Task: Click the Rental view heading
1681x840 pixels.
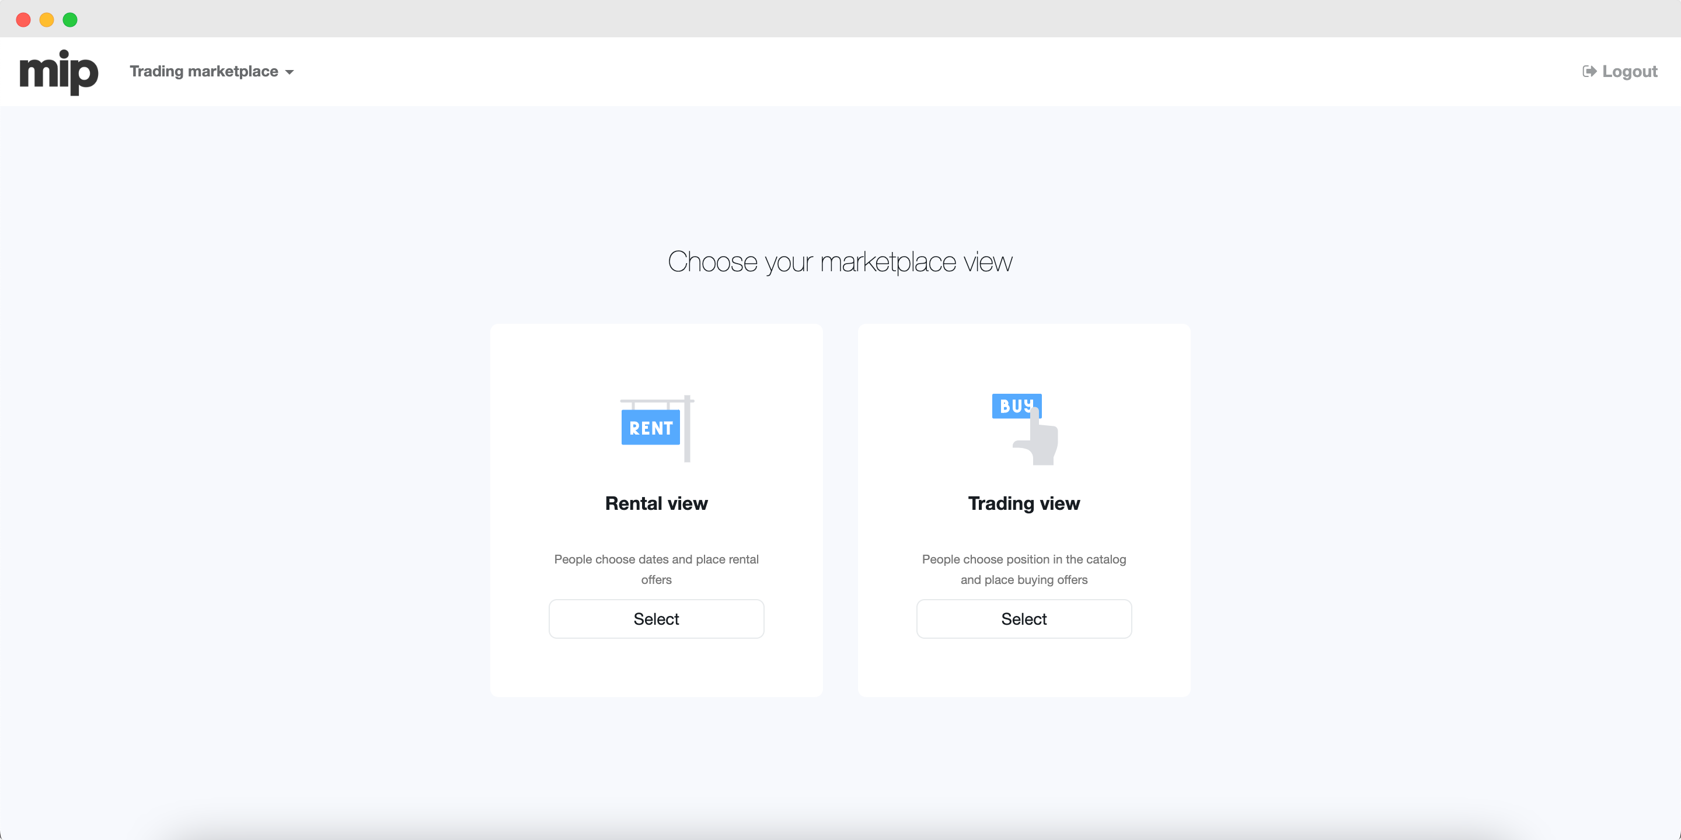Action: pyautogui.click(x=656, y=503)
